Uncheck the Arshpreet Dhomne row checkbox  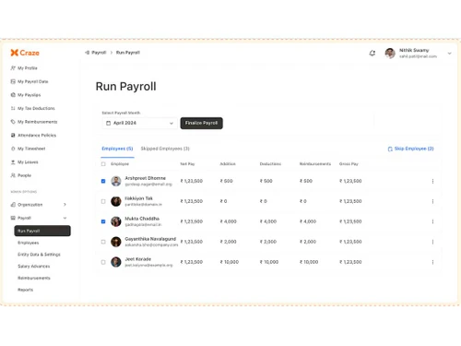click(x=103, y=181)
